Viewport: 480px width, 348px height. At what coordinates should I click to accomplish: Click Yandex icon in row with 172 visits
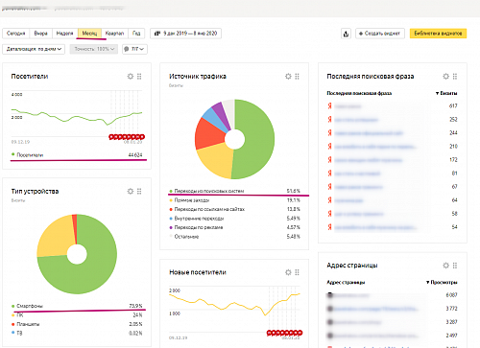coord(329,159)
